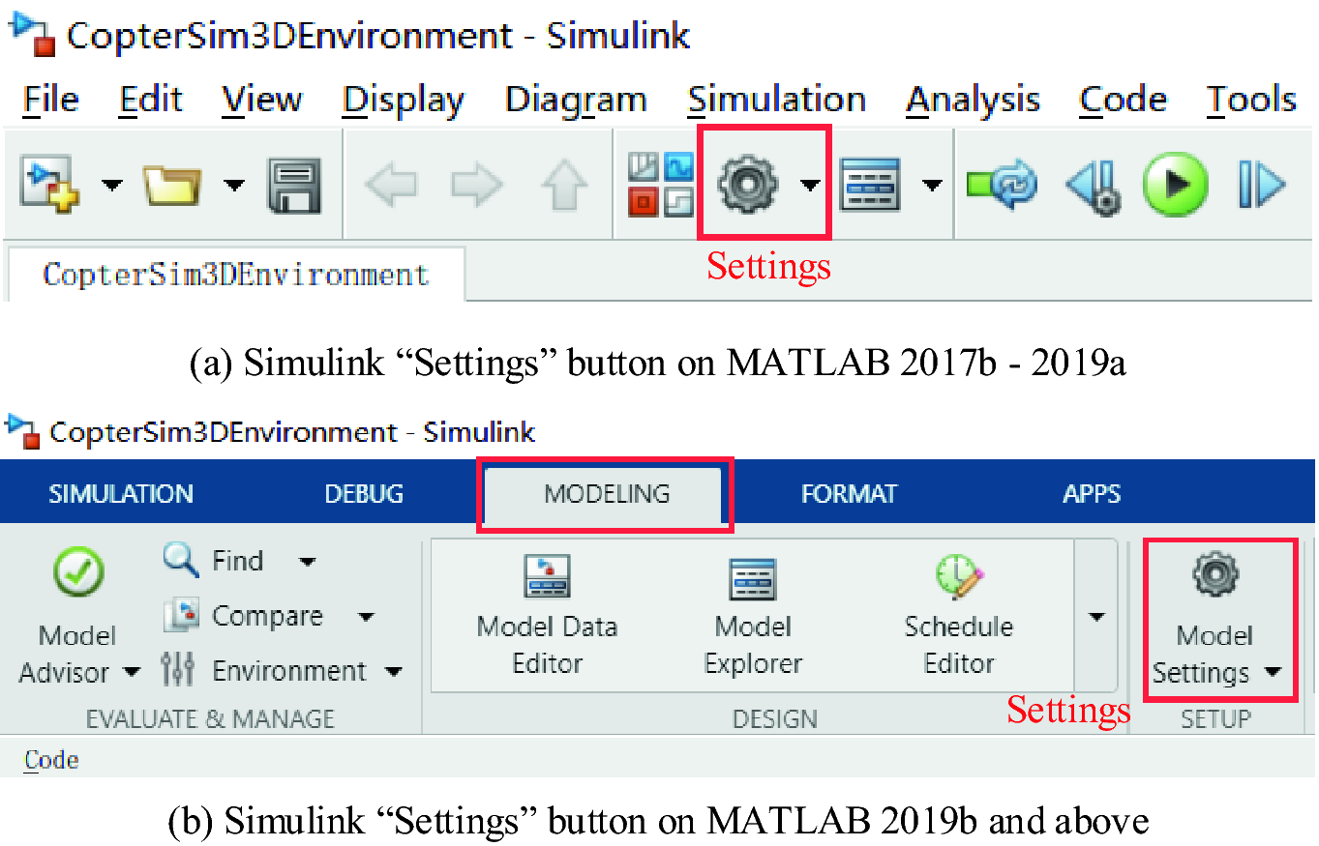Open the classic Code menu beside Analysis
Image resolution: width=1319 pixels, height=846 pixels.
pos(1123,100)
